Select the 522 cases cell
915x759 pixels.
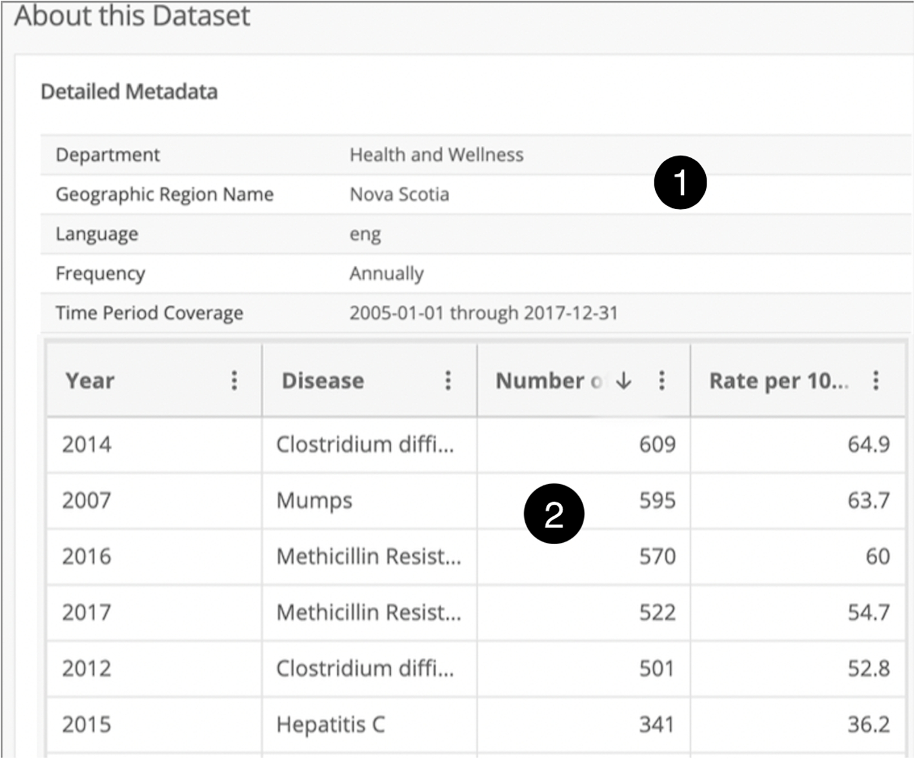[x=583, y=612]
